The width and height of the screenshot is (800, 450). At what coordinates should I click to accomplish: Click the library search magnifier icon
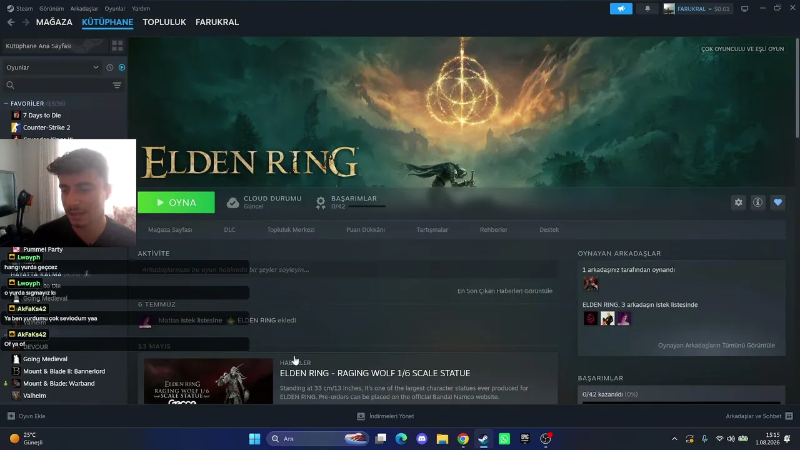coord(10,85)
